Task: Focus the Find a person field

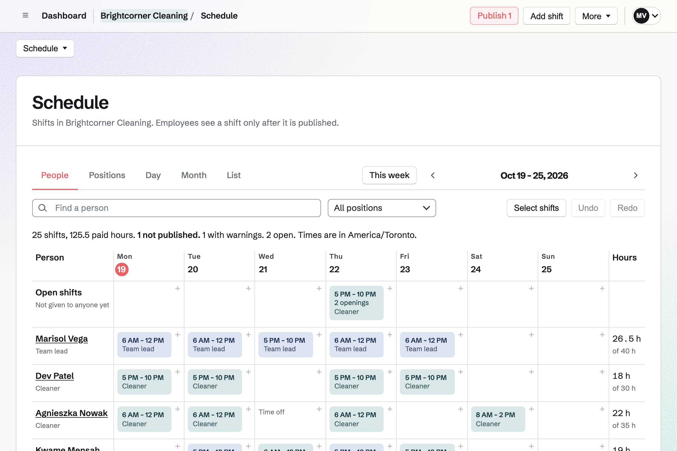Action: pos(177,208)
